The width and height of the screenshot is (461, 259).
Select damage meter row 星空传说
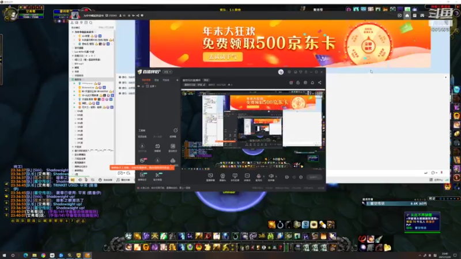point(395,204)
